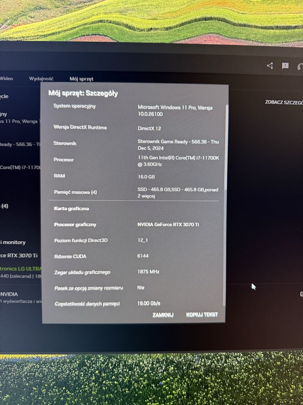The height and width of the screenshot is (405, 303).
Task: Click 'Mój sprzęt: Szczegóły' dialog title
Action: coord(83,93)
